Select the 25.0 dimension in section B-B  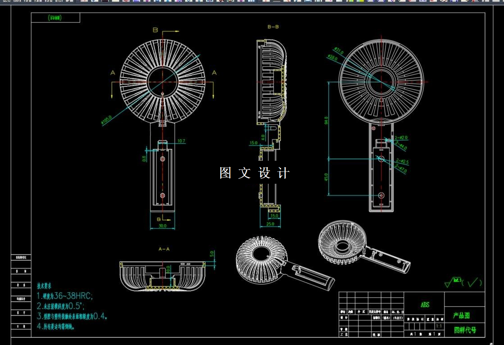click(x=270, y=224)
